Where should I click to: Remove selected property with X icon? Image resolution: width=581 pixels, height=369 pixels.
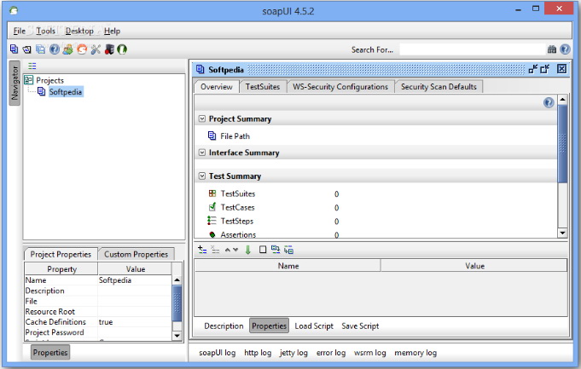click(215, 250)
